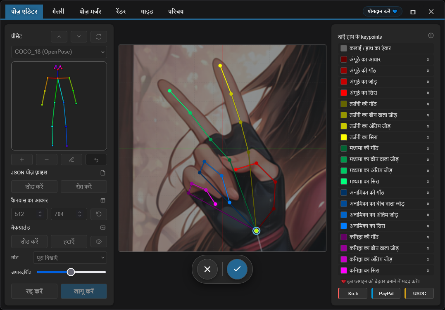Open the पोज़ मर्जर tab
The image size is (445, 310).
click(90, 12)
